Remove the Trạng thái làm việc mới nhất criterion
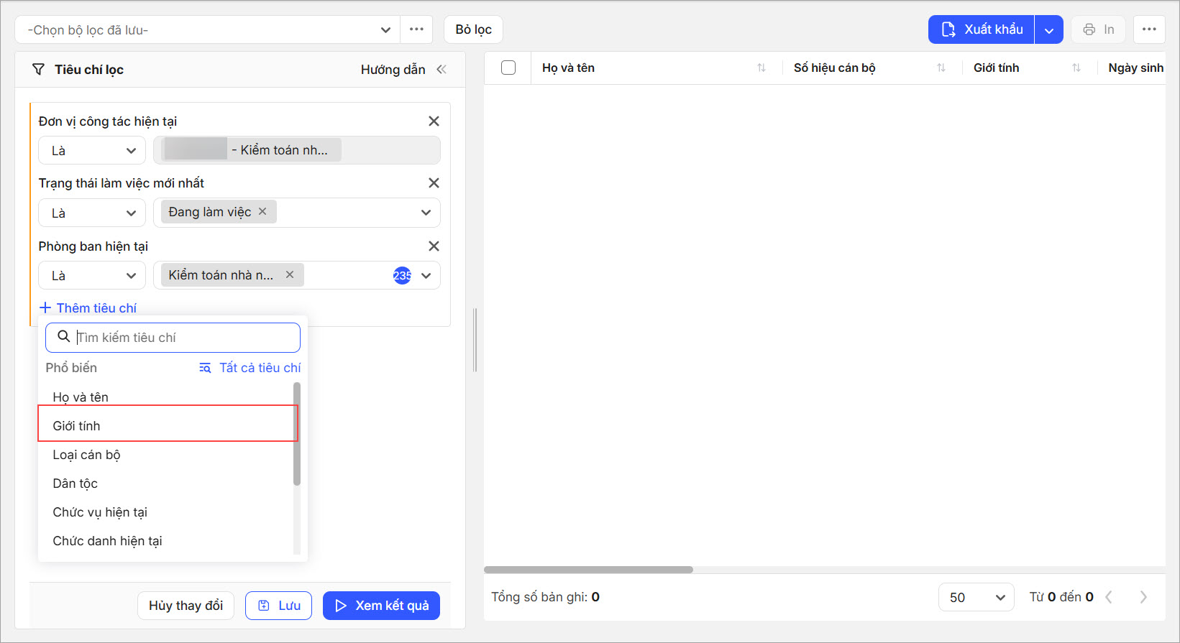The width and height of the screenshot is (1180, 643). 434,183
